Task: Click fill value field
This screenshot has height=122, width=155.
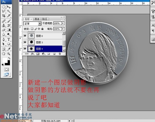Action: click(57, 29)
